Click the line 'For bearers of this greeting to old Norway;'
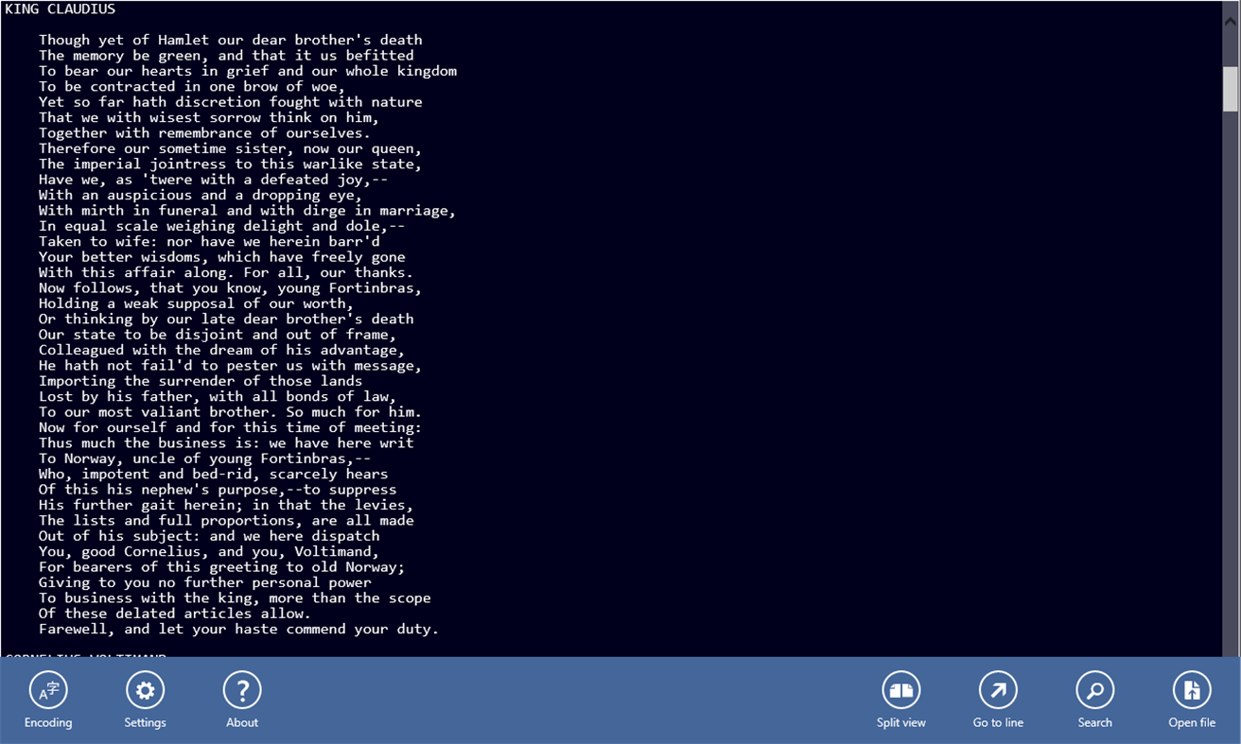The height and width of the screenshot is (744, 1241). pyautogui.click(x=222, y=567)
